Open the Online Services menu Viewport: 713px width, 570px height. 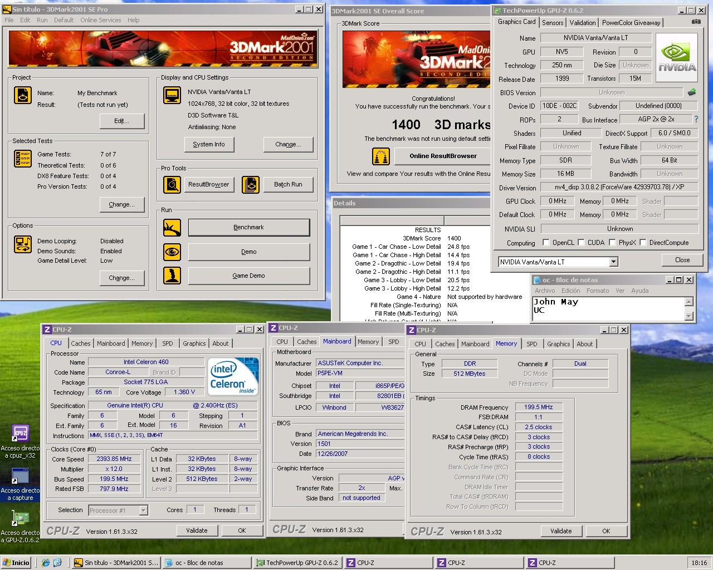[x=100, y=20]
